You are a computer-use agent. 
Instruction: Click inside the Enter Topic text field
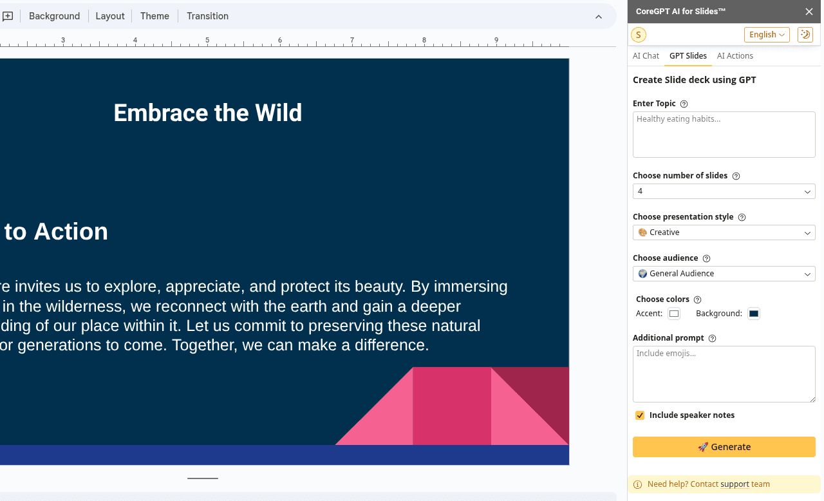pos(724,134)
